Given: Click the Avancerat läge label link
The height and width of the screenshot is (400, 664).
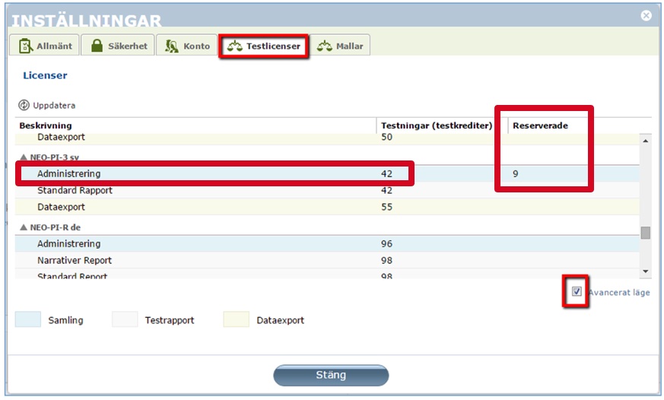Looking at the screenshot, I should pyautogui.click(x=618, y=292).
